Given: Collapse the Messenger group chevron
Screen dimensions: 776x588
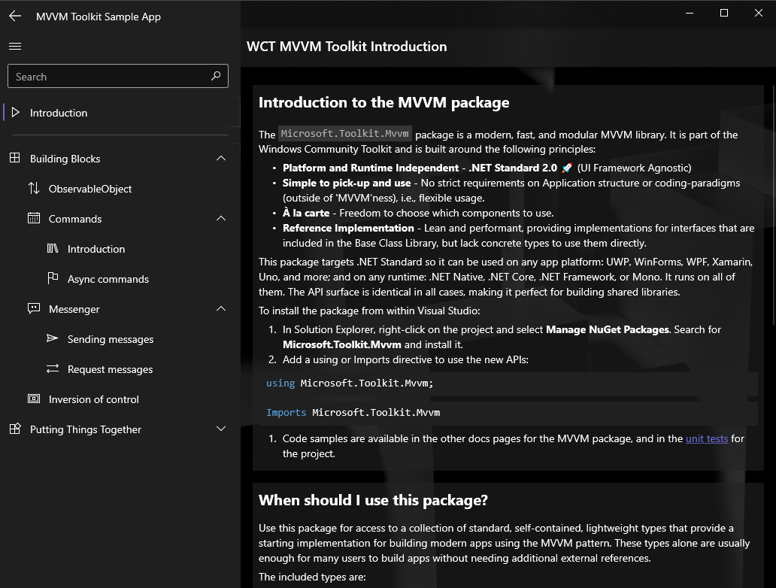Looking at the screenshot, I should 221,309.
